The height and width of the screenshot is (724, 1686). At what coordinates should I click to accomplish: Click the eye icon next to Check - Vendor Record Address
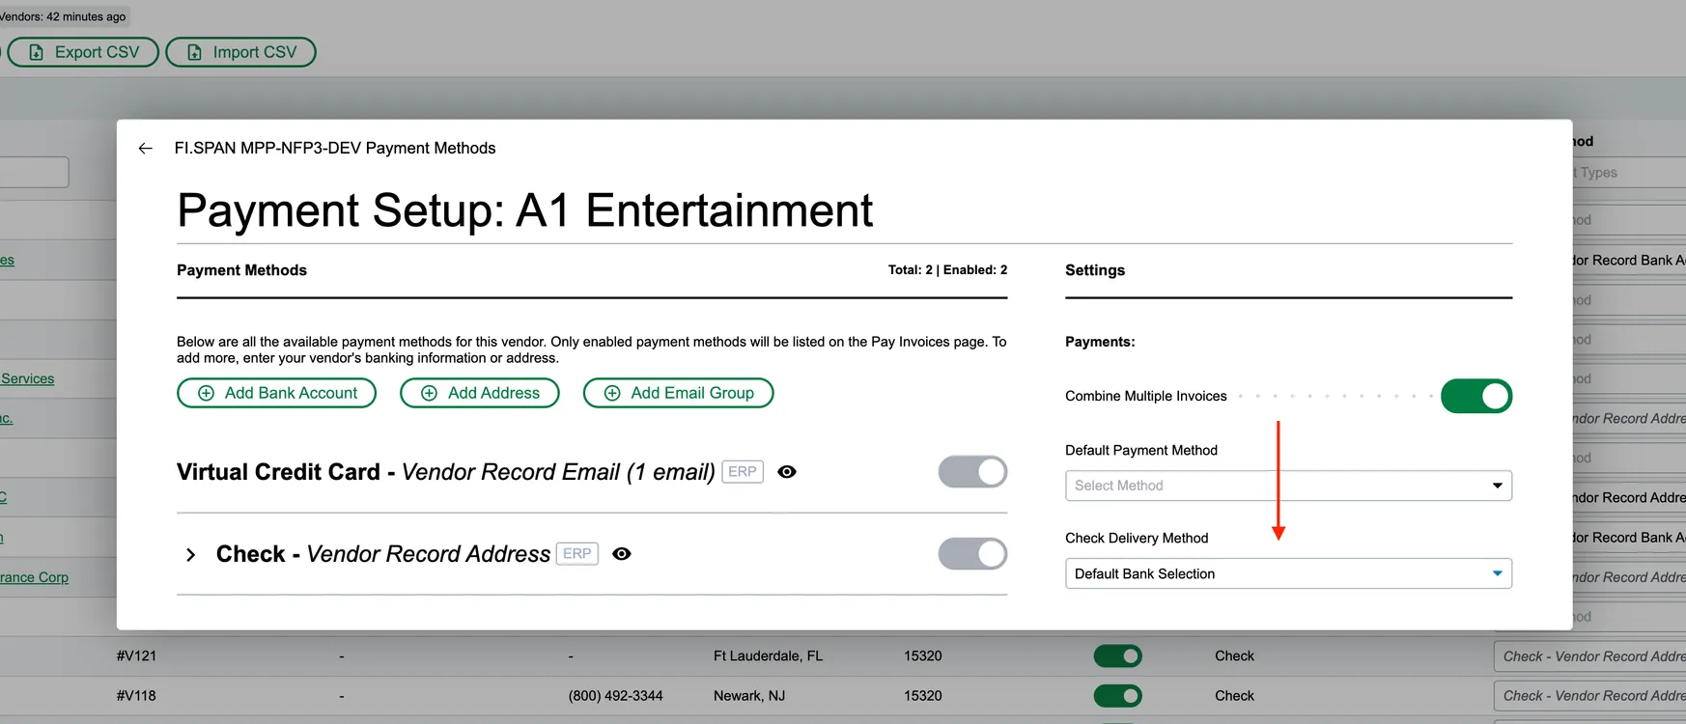click(x=622, y=554)
